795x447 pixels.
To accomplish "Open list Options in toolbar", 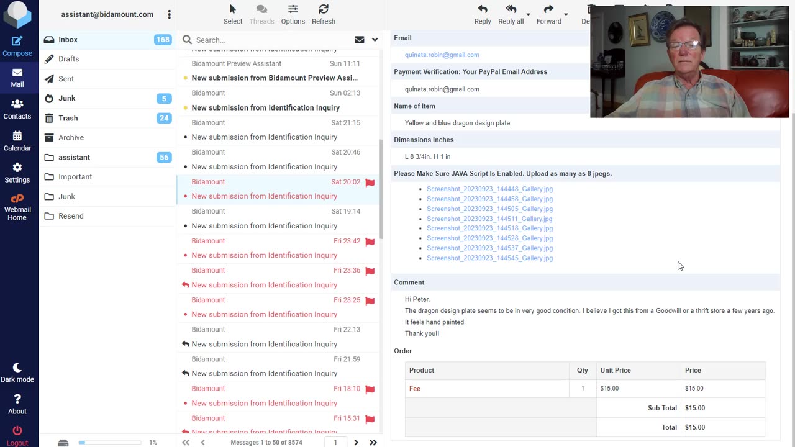I will tap(293, 14).
